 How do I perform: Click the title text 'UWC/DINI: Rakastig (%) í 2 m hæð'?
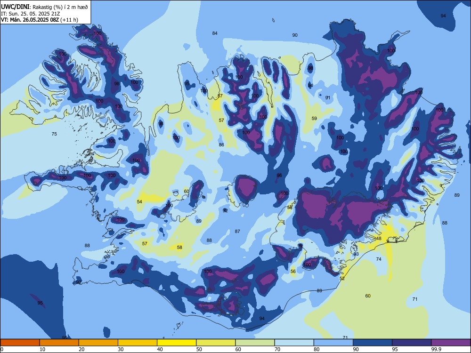click(44, 7)
